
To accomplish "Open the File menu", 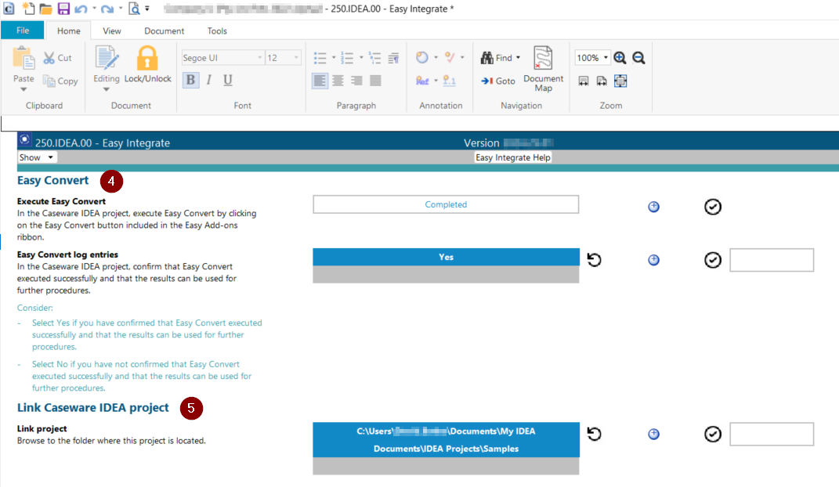I will point(23,31).
